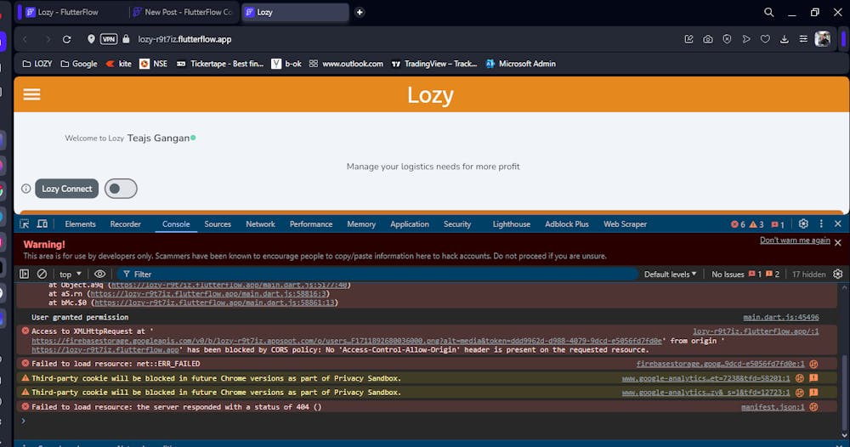Click the edit/pinboard icon in toolbar
The image size is (850, 447).
pyautogui.click(x=688, y=39)
